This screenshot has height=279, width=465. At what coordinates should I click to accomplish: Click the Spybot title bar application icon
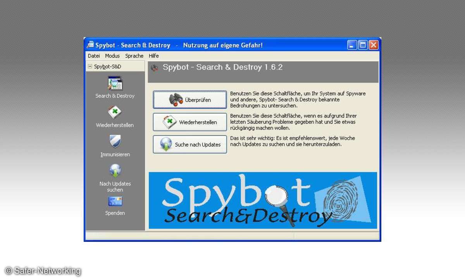[x=90, y=45]
